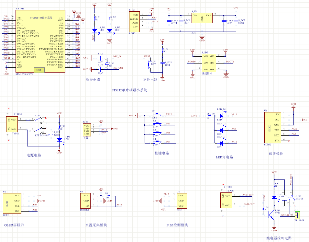The height and width of the screenshot is (242, 309).
Task: Select the '继电器控制电路' section title
Action: tap(279, 238)
